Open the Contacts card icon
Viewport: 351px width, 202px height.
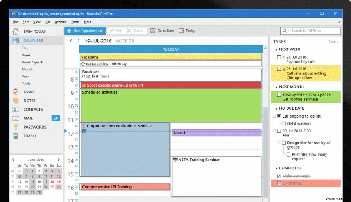coord(16,109)
